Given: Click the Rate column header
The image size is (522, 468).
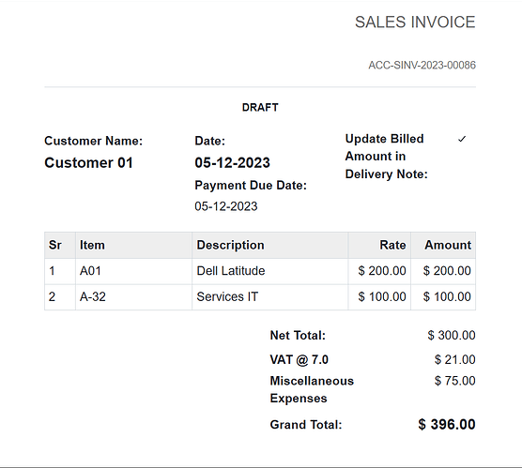Looking at the screenshot, I should tap(392, 245).
